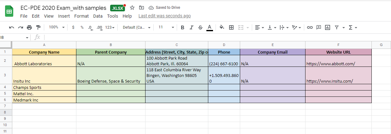Select column A header
This screenshot has width=391, height=134.
(44, 45)
